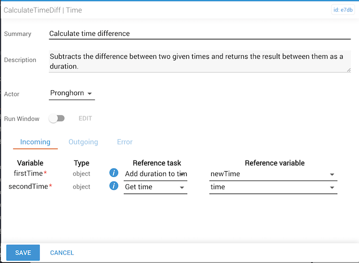The width and height of the screenshot is (359, 263).
Task: Click into the Description text area
Action: click(x=199, y=61)
